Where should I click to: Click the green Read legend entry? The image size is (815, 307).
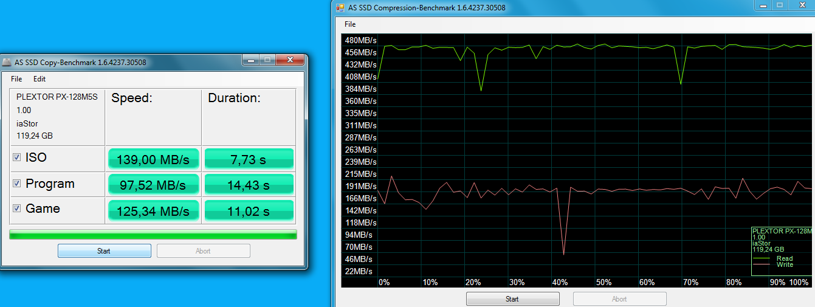click(x=772, y=259)
